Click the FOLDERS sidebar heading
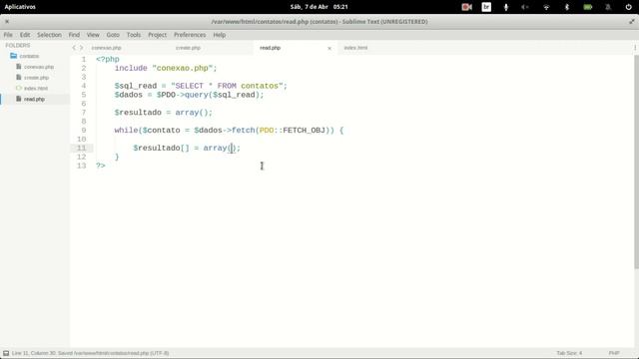Screen dimensions: 639x359 [x=18, y=45]
